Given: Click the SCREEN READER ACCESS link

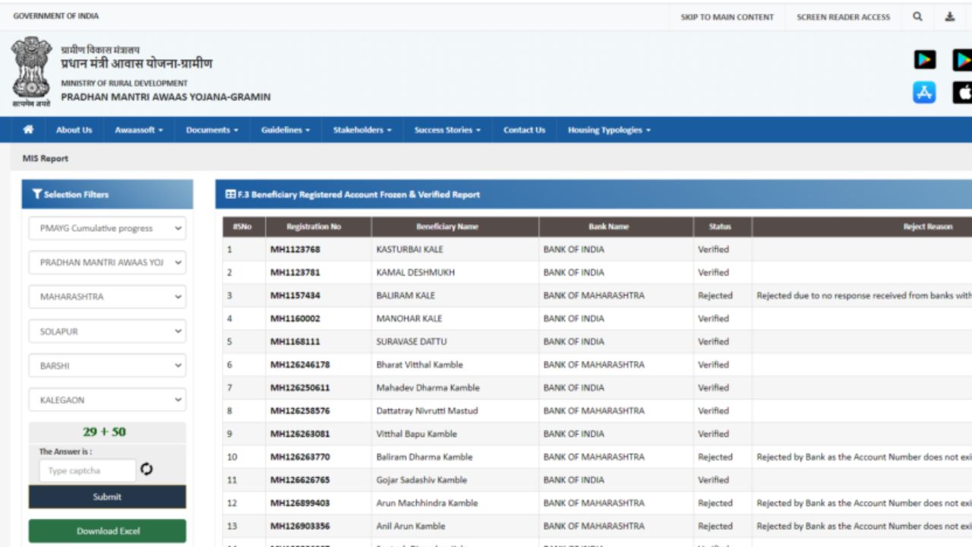Looking at the screenshot, I should 843,16.
